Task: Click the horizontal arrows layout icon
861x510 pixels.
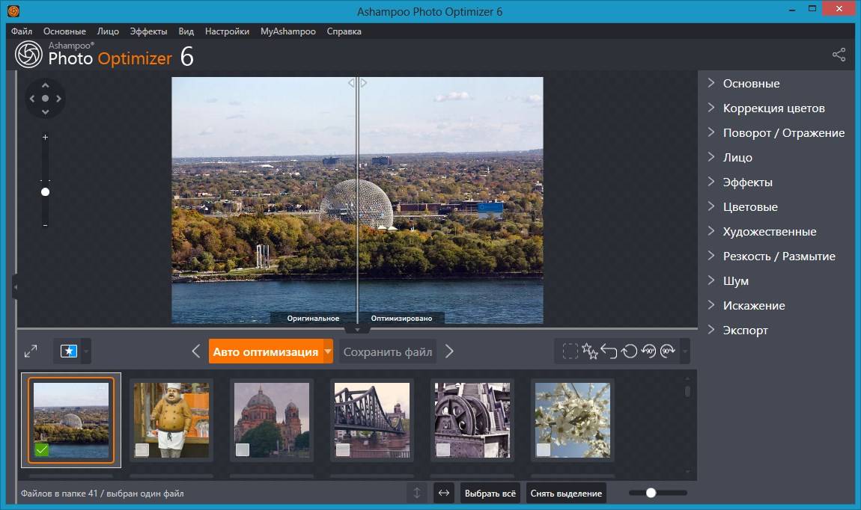Action: click(x=444, y=493)
